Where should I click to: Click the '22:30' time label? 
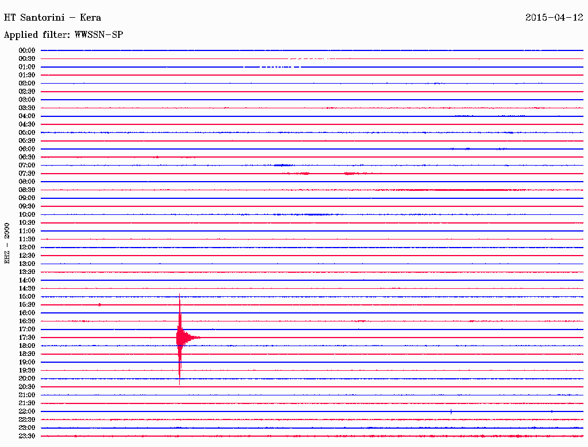click(27, 419)
